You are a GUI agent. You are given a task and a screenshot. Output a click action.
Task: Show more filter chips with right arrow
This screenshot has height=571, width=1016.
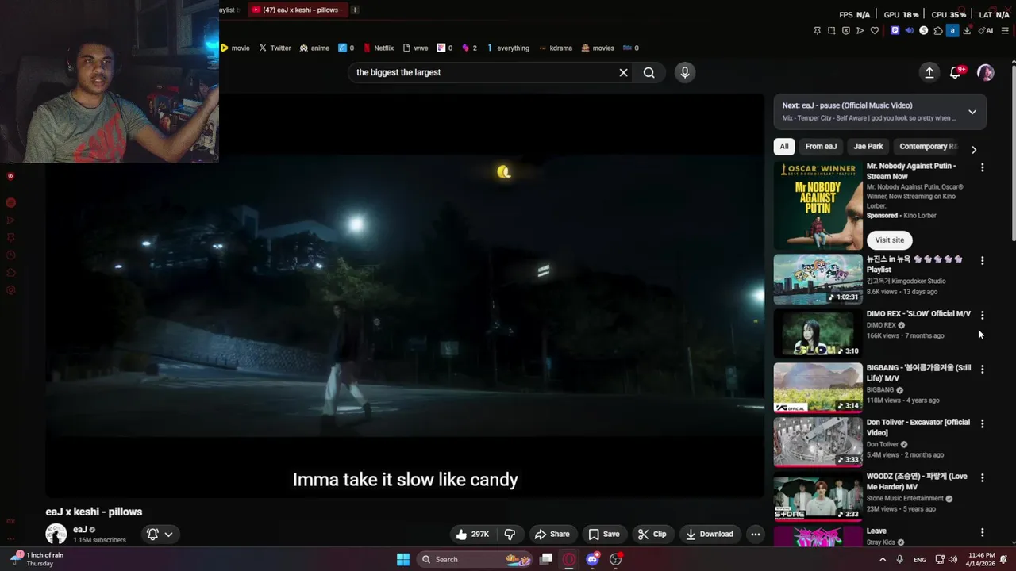(x=974, y=149)
